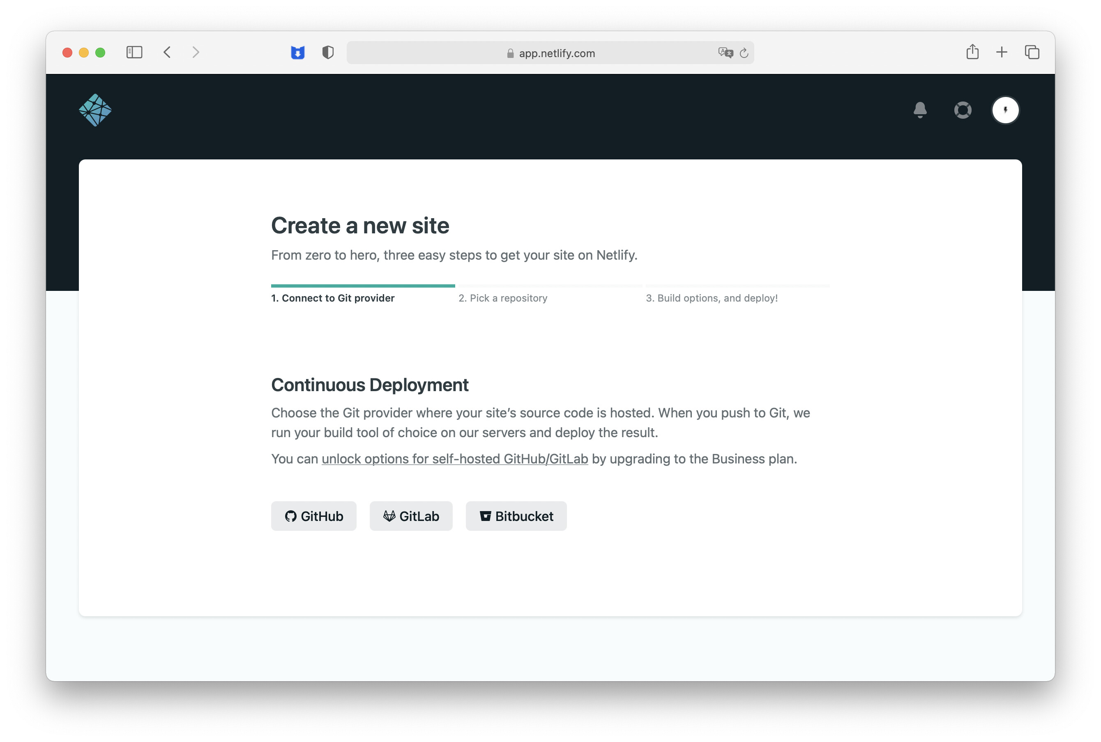Select step 1 Connect to Git provider
The image size is (1101, 742).
coord(333,298)
